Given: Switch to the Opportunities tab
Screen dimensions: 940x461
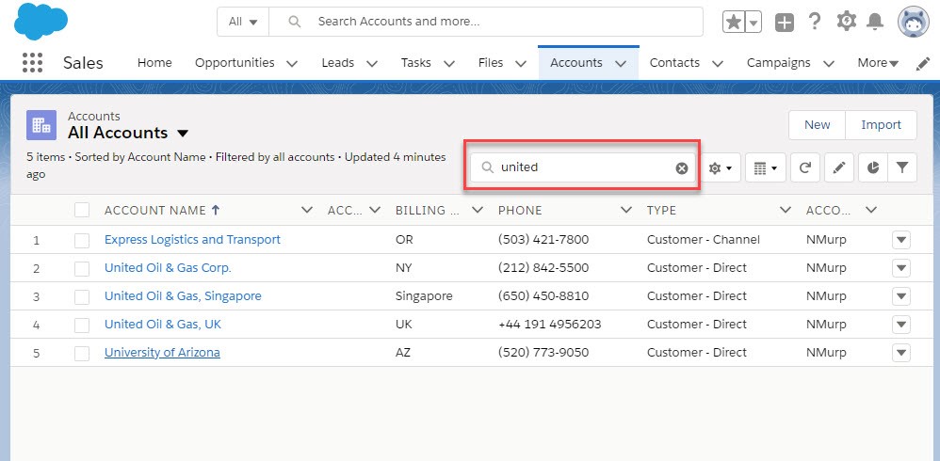Looking at the screenshot, I should tap(235, 63).
